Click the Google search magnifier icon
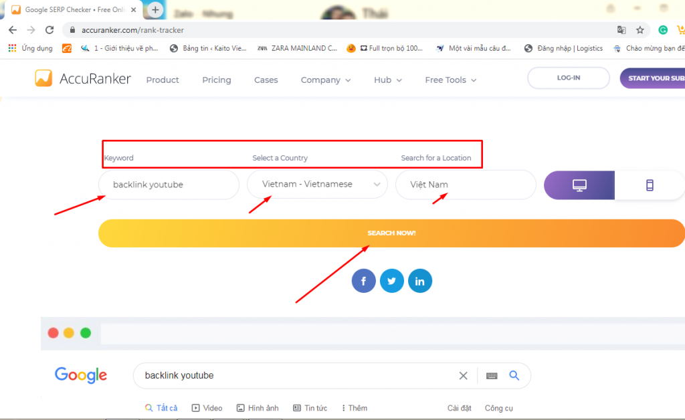685x420 pixels. click(x=514, y=375)
